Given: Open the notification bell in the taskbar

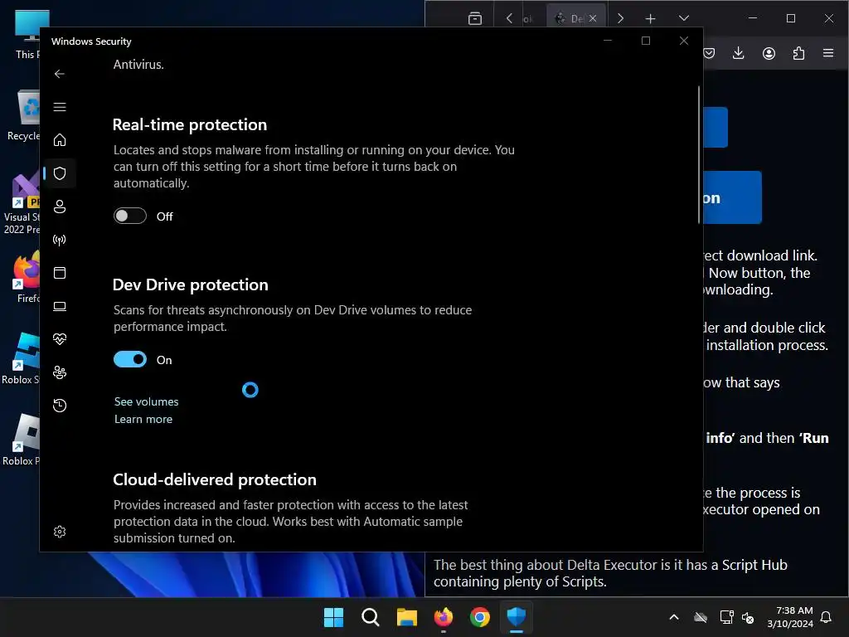Looking at the screenshot, I should click(x=827, y=617).
